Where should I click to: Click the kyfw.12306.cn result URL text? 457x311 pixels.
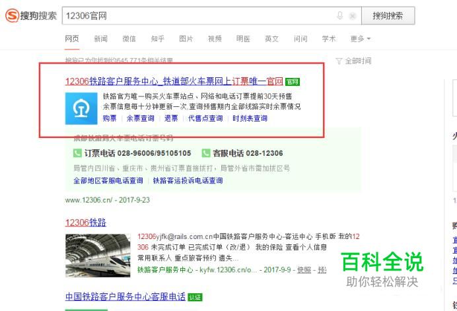[x=228, y=270]
